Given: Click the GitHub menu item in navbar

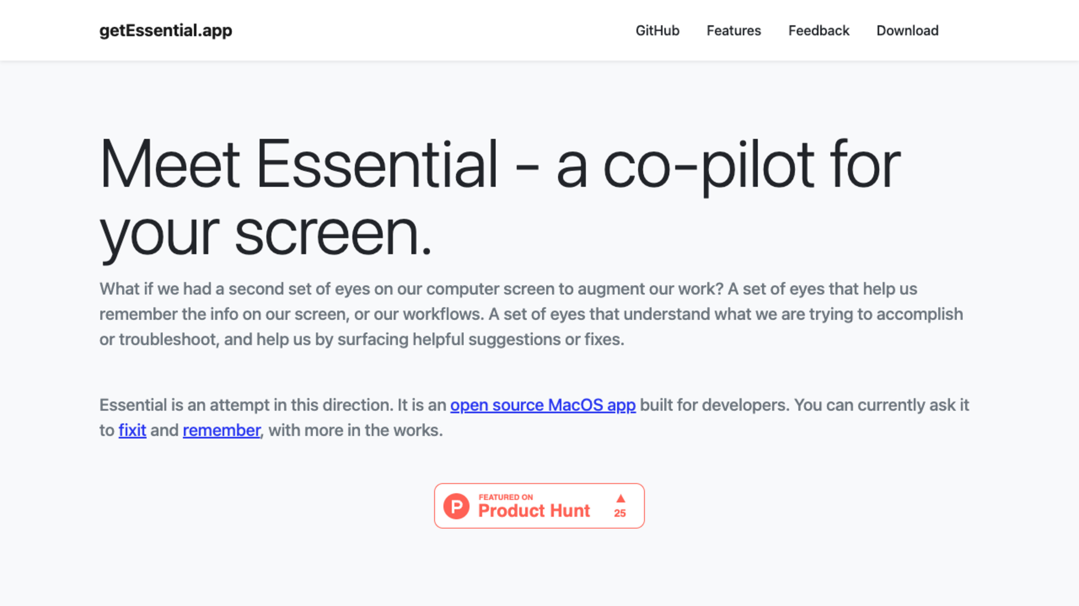Looking at the screenshot, I should point(657,30).
